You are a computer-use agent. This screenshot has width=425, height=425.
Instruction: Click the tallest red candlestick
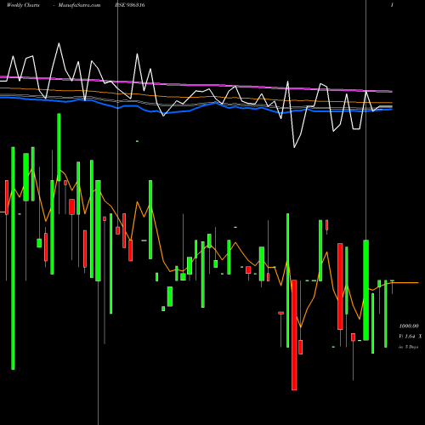click(x=294, y=335)
